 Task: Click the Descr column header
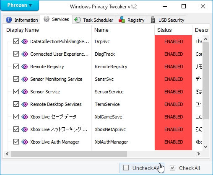coord(201,30)
